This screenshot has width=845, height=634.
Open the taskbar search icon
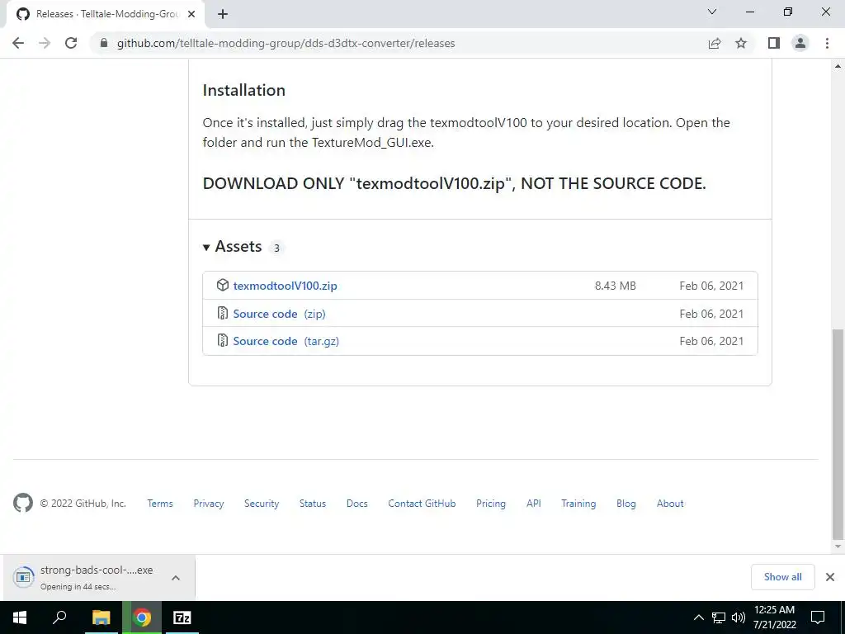tap(59, 617)
